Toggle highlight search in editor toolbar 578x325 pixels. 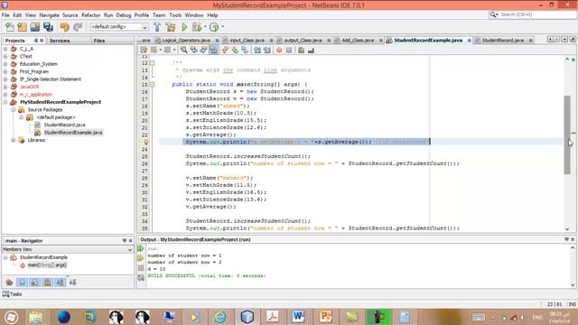coord(213,51)
